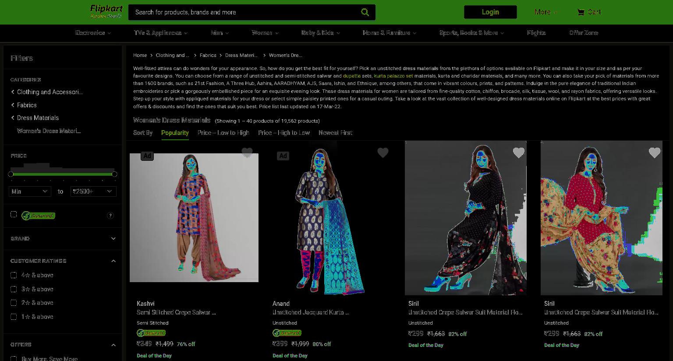Open Semi Stitched Crepe Salwar title
The height and width of the screenshot is (361, 673).
pos(176,312)
